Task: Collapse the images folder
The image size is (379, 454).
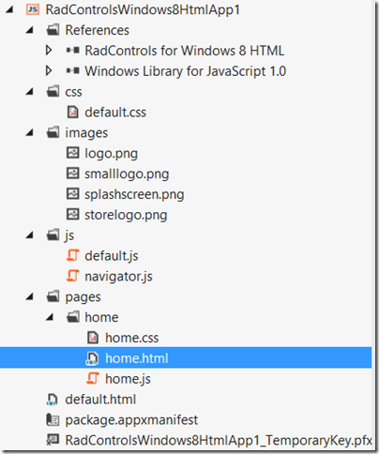Action: coord(30,133)
